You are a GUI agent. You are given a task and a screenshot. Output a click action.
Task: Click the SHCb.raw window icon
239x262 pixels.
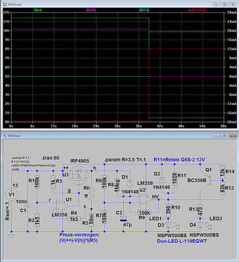(x=5, y=4)
